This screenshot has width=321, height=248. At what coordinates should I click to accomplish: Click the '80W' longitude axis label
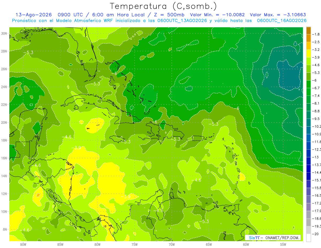pyautogui.click(x=97, y=245)
